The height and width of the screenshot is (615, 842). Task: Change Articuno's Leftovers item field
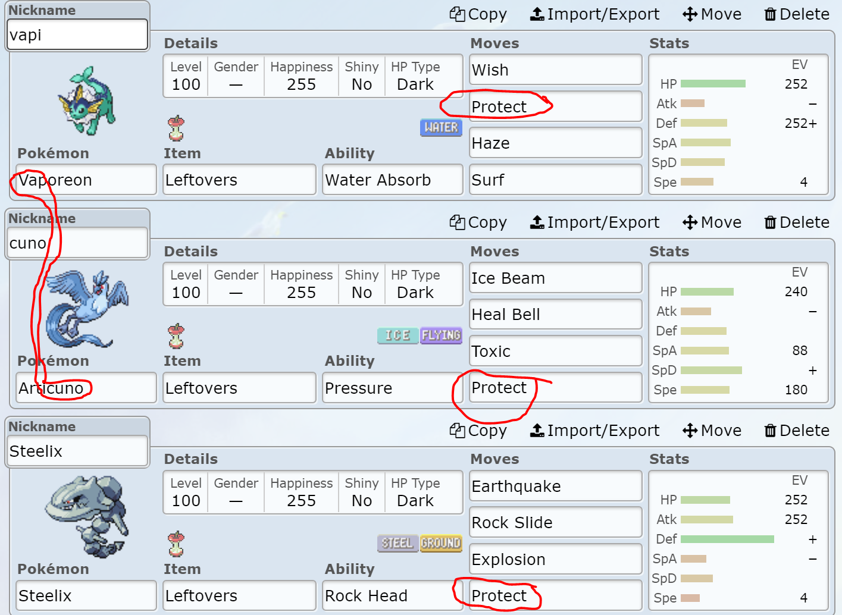coord(239,388)
